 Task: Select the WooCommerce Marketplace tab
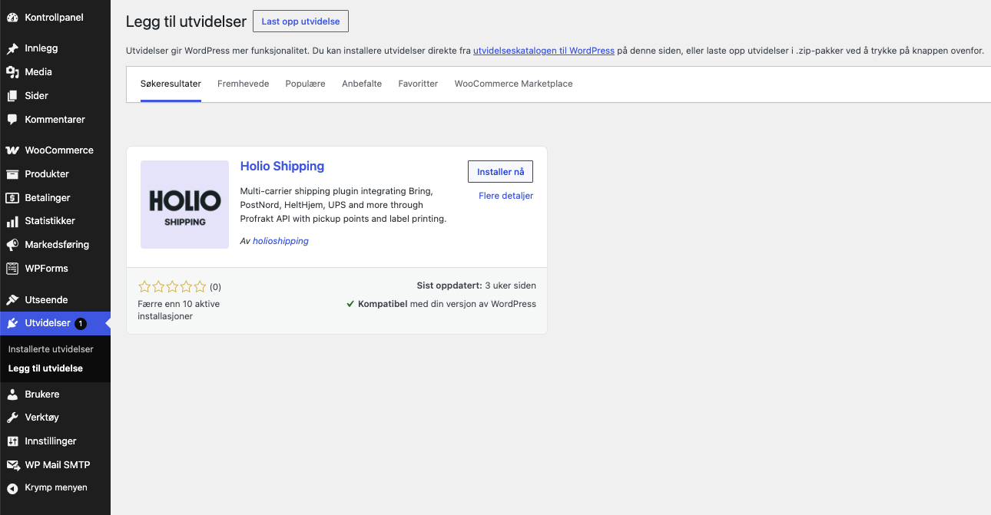[x=513, y=84]
